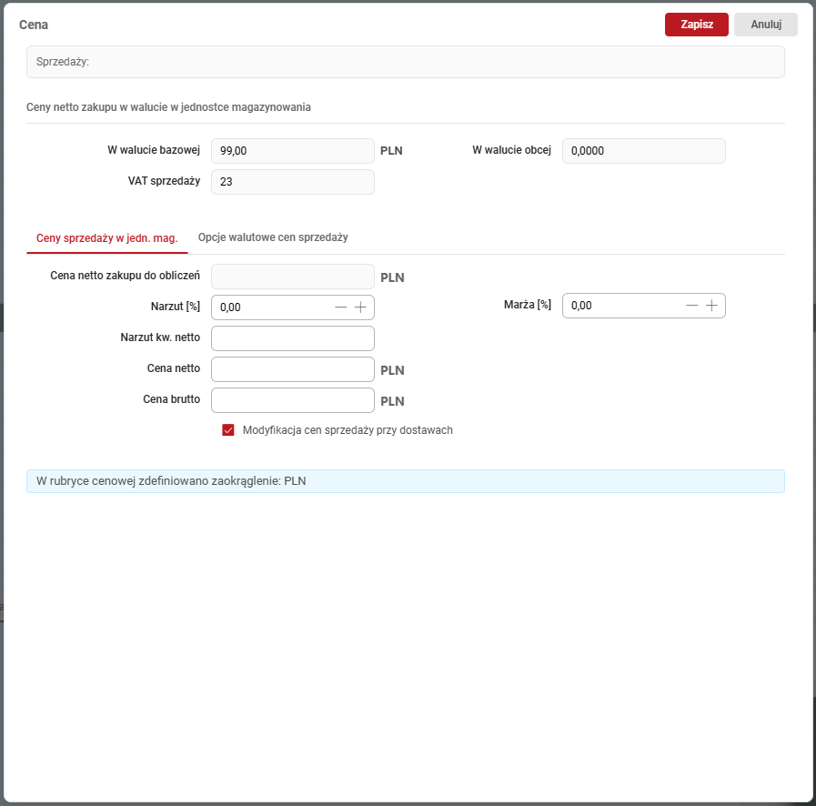Decrease Marża [%] with minus icon
The height and width of the screenshot is (806, 816).
pos(692,306)
